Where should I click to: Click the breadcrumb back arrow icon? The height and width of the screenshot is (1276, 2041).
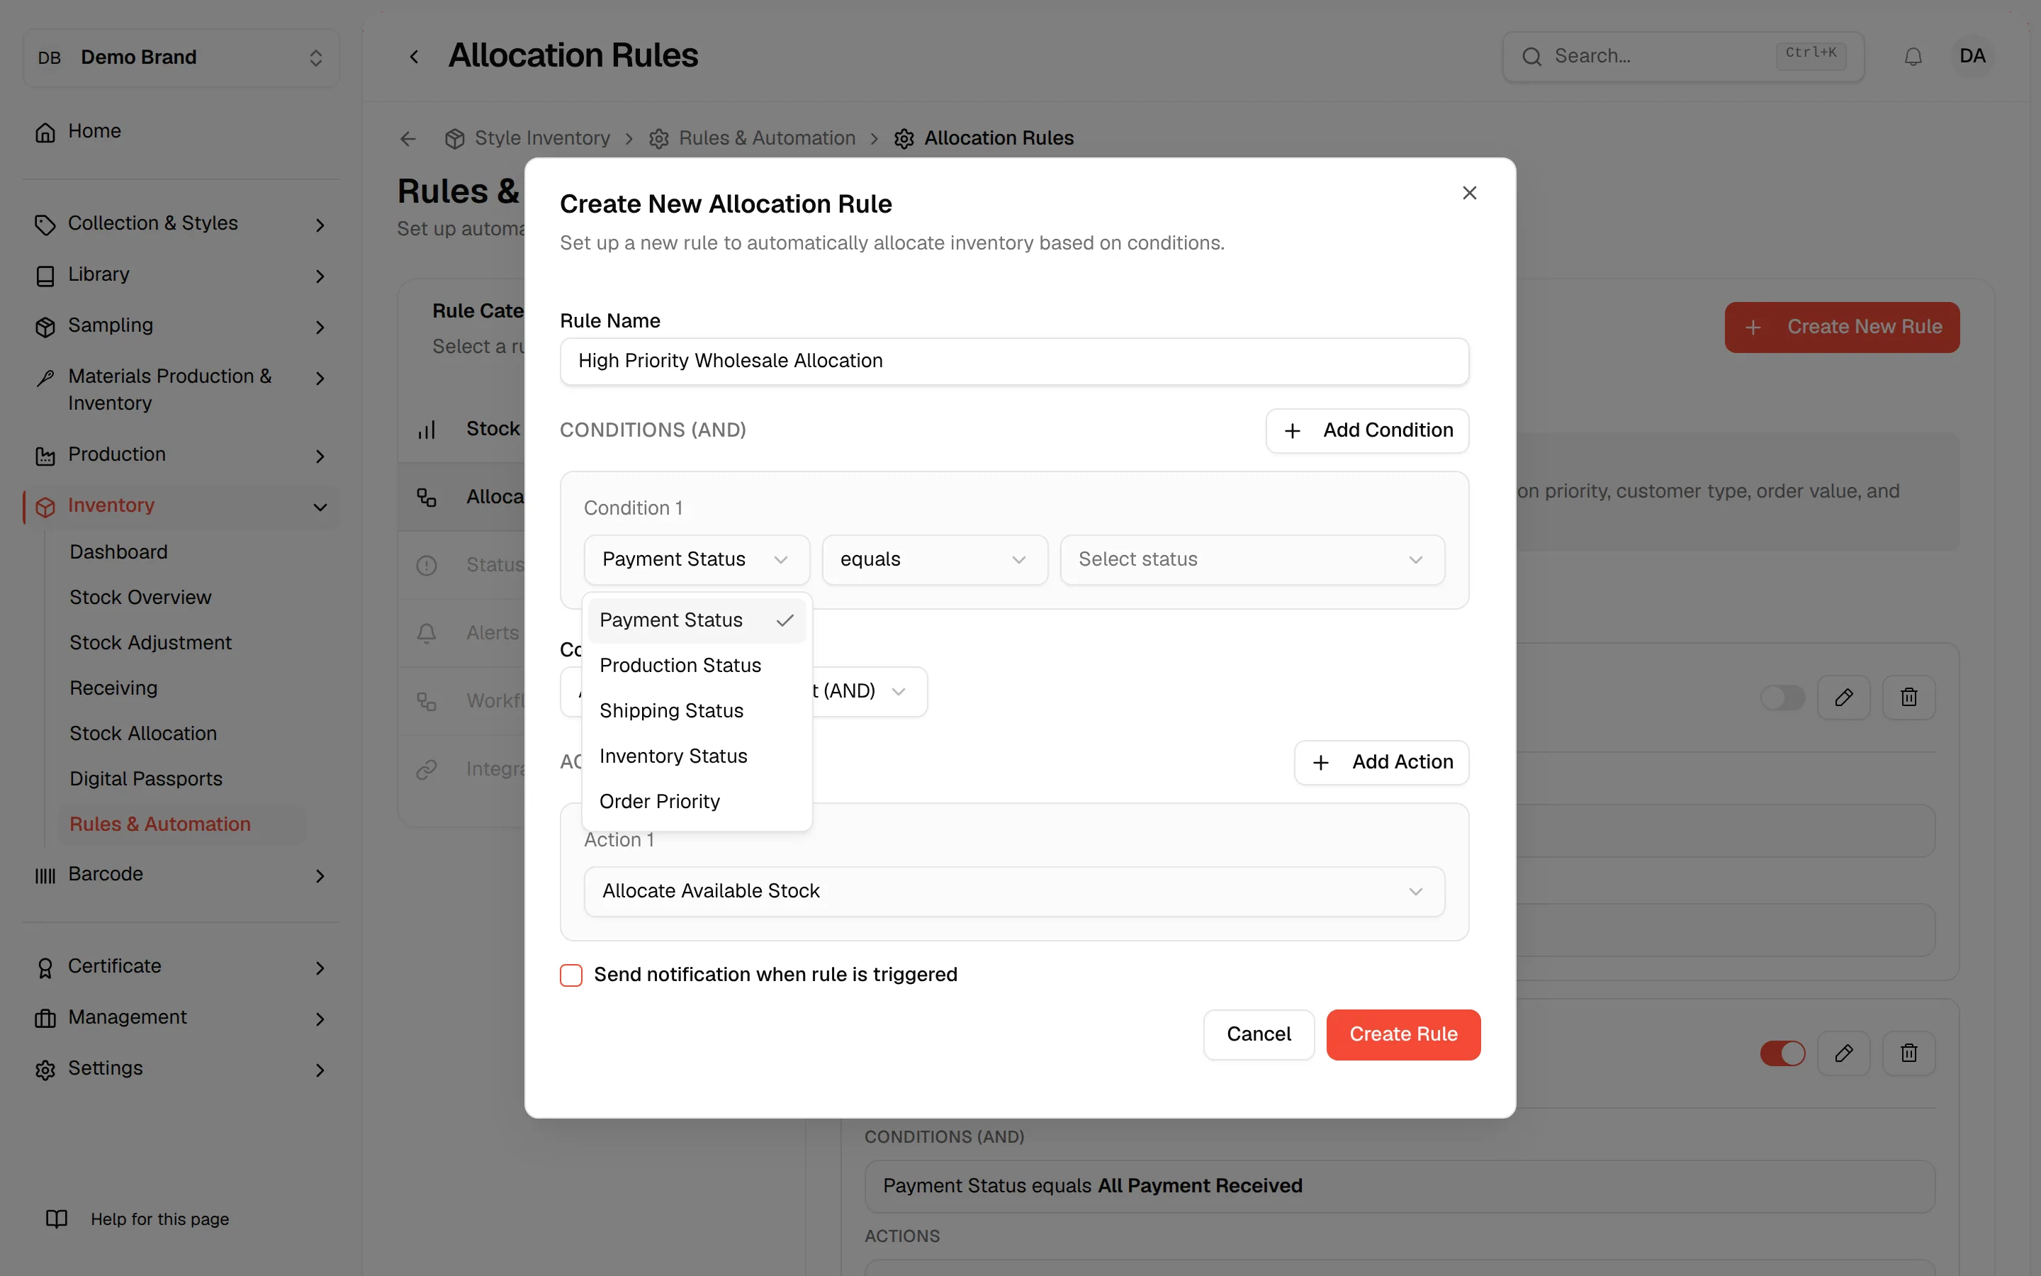(x=408, y=138)
